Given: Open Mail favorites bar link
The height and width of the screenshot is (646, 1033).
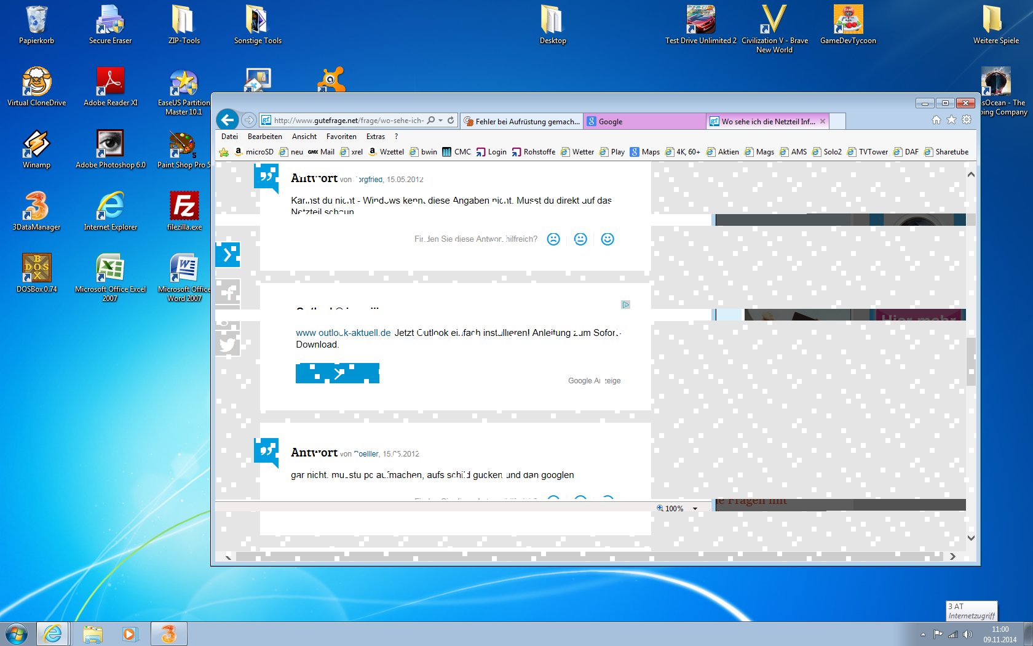Looking at the screenshot, I should pos(322,152).
